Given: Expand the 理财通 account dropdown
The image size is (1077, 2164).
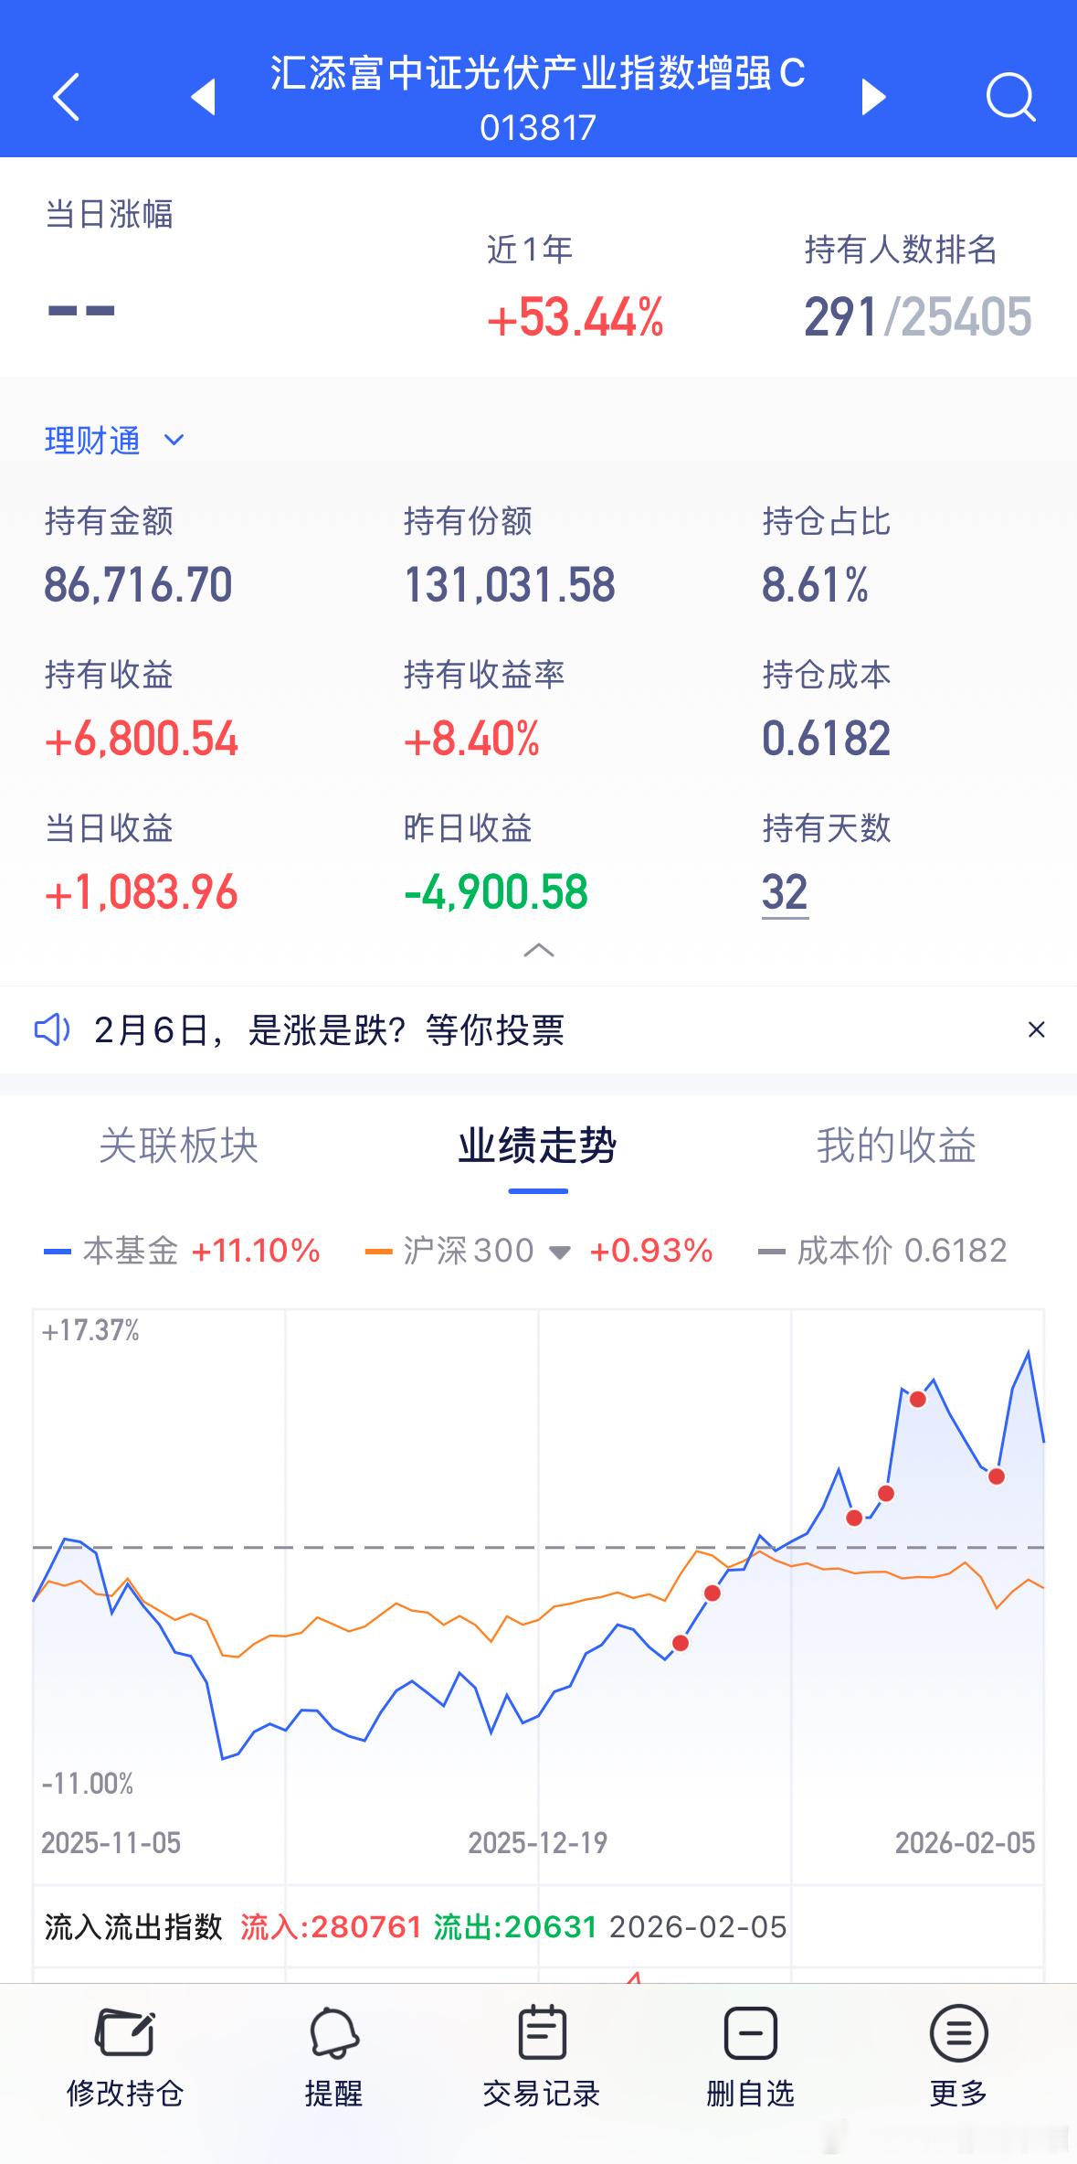Looking at the screenshot, I should click(x=115, y=441).
